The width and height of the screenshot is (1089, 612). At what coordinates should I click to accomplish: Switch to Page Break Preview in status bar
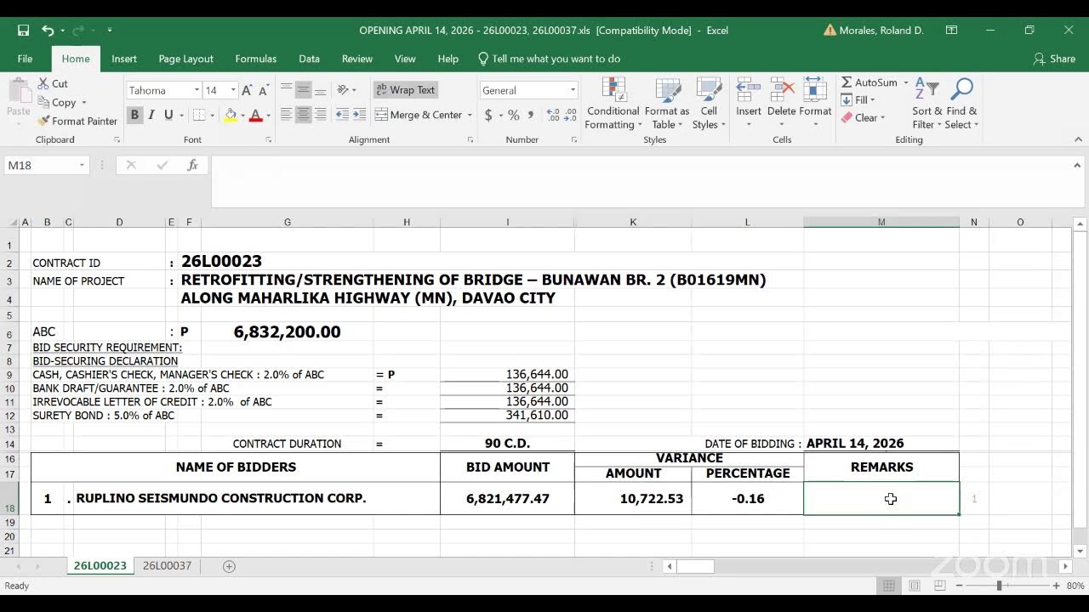coord(940,586)
